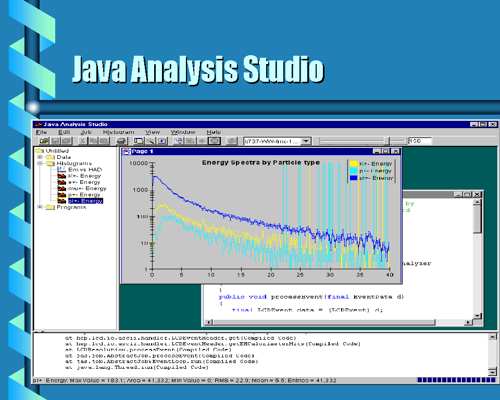The height and width of the screenshot is (400, 500).
Task: Click the Cut scissors toolbar icon
Action: (x=82, y=141)
